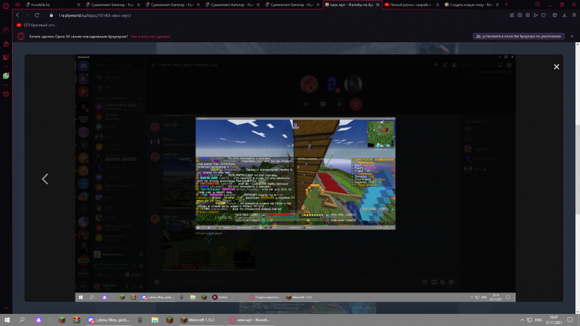580x326 pixels.
Task: Open the taskbar clock and date
Action: (554, 320)
